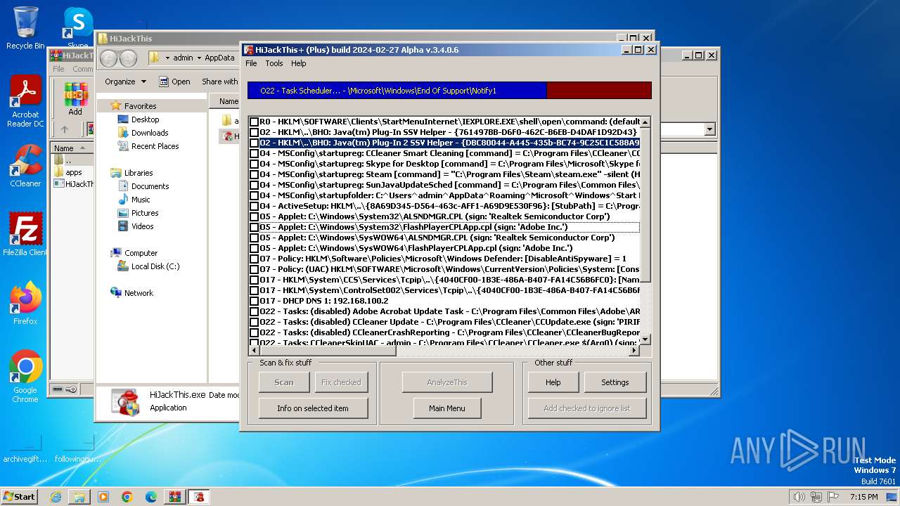Check the R0 IEXPLORE.EXE entry checkbox

coord(254,122)
